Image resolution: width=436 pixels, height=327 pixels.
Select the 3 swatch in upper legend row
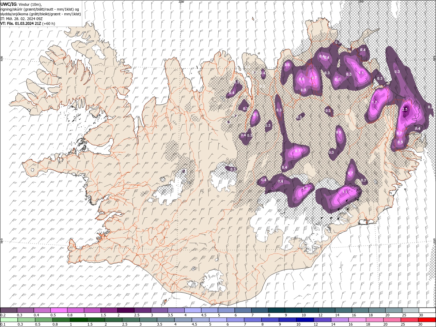[x=159, y=310]
